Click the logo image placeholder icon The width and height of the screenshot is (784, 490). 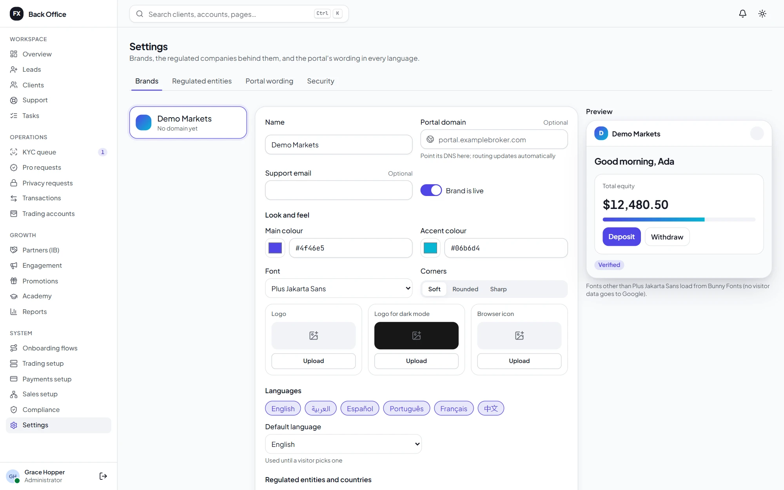click(314, 336)
